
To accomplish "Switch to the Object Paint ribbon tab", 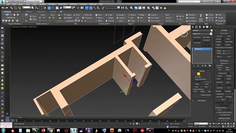I will [x=41, y=11].
